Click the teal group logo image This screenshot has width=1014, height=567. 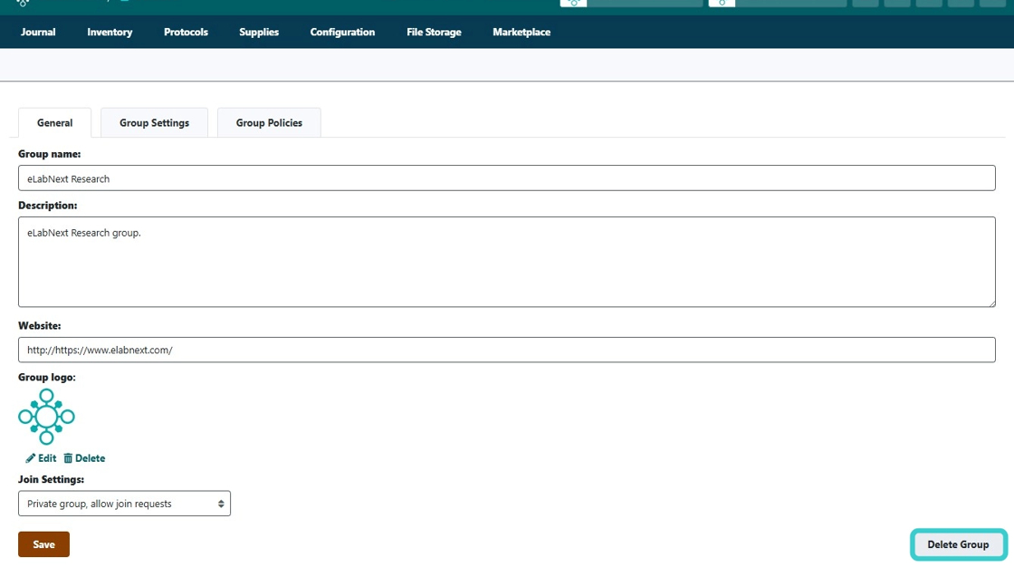point(46,417)
